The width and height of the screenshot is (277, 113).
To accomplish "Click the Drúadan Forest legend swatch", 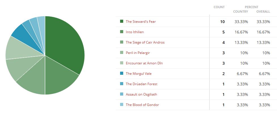I will 122,84.
